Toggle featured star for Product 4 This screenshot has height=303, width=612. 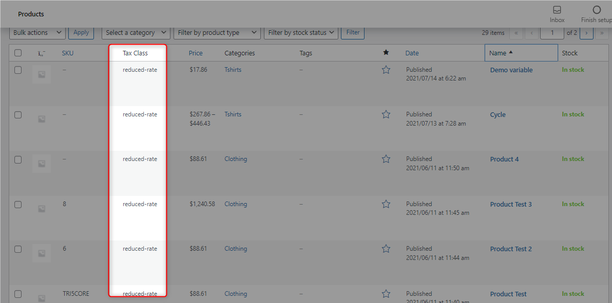pyautogui.click(x=386, y=159)
